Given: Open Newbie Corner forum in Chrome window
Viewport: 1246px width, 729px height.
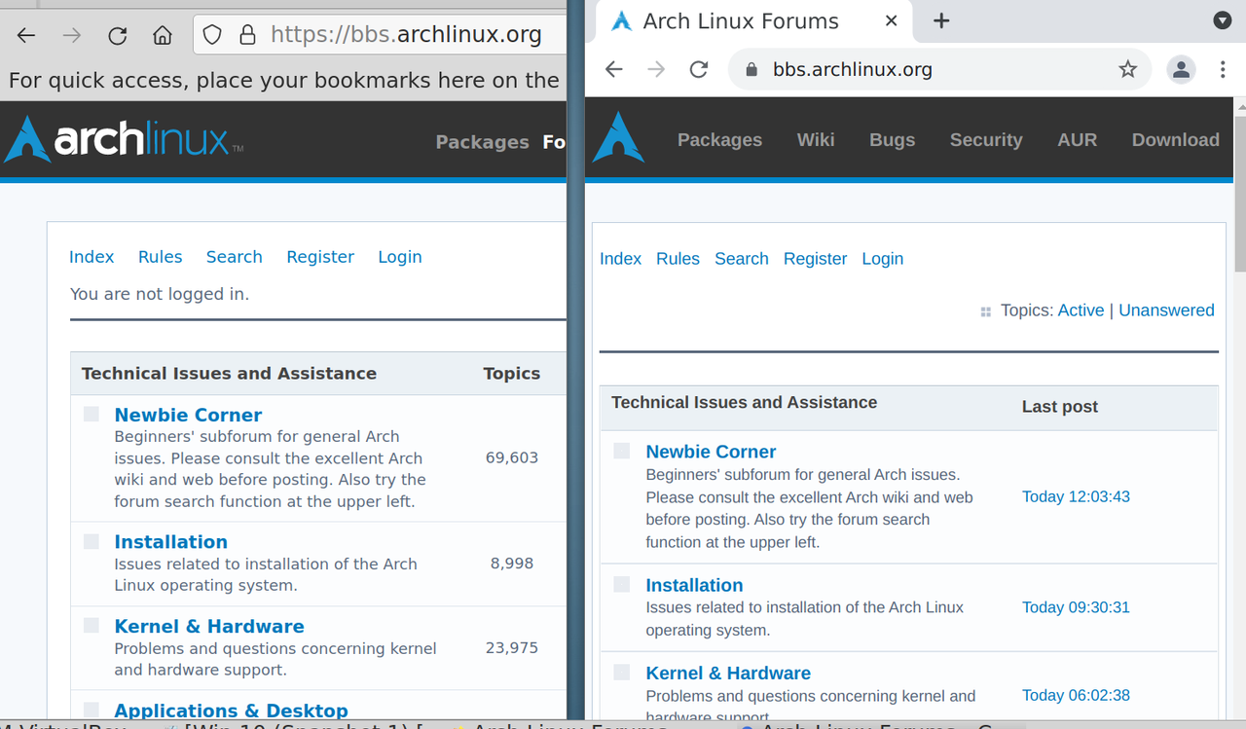Looking at the screenshot, I should (x=711, y=452).
